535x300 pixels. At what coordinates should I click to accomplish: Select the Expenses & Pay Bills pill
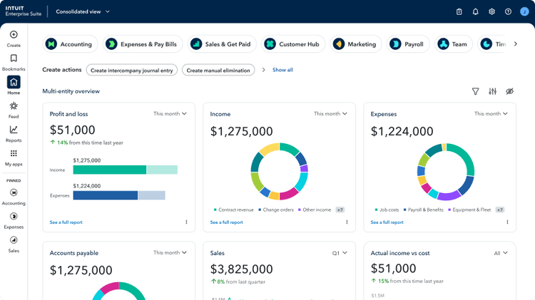143,44
